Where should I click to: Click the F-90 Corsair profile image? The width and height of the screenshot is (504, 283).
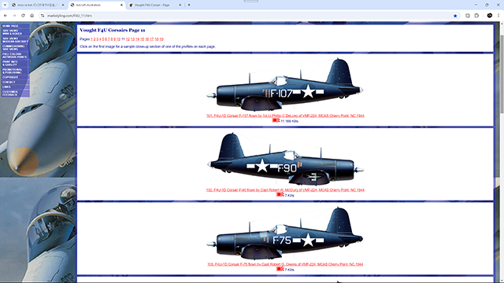[285, 159]
